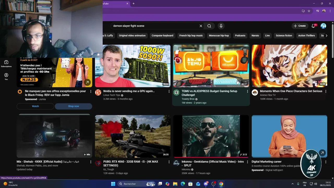The width and height of the screenshot is (334, 188).
Task: Open Discord from taskbar
Action: click(206, 184)
